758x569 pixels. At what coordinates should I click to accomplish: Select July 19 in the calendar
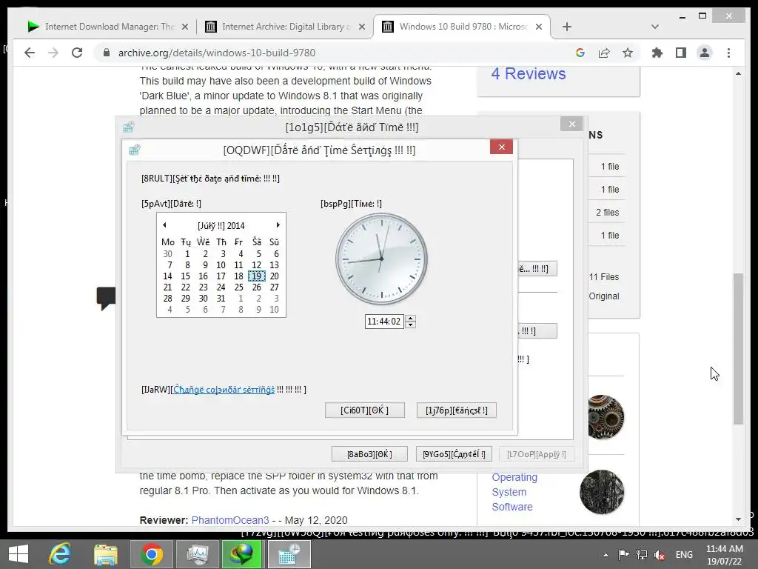[x=257, y=276]
